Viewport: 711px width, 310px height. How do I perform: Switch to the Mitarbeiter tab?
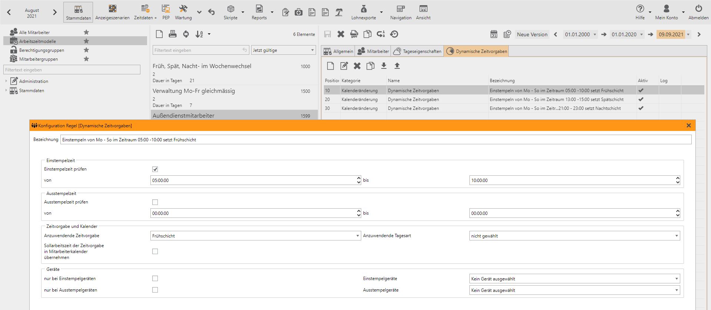[x=373, y=51]
